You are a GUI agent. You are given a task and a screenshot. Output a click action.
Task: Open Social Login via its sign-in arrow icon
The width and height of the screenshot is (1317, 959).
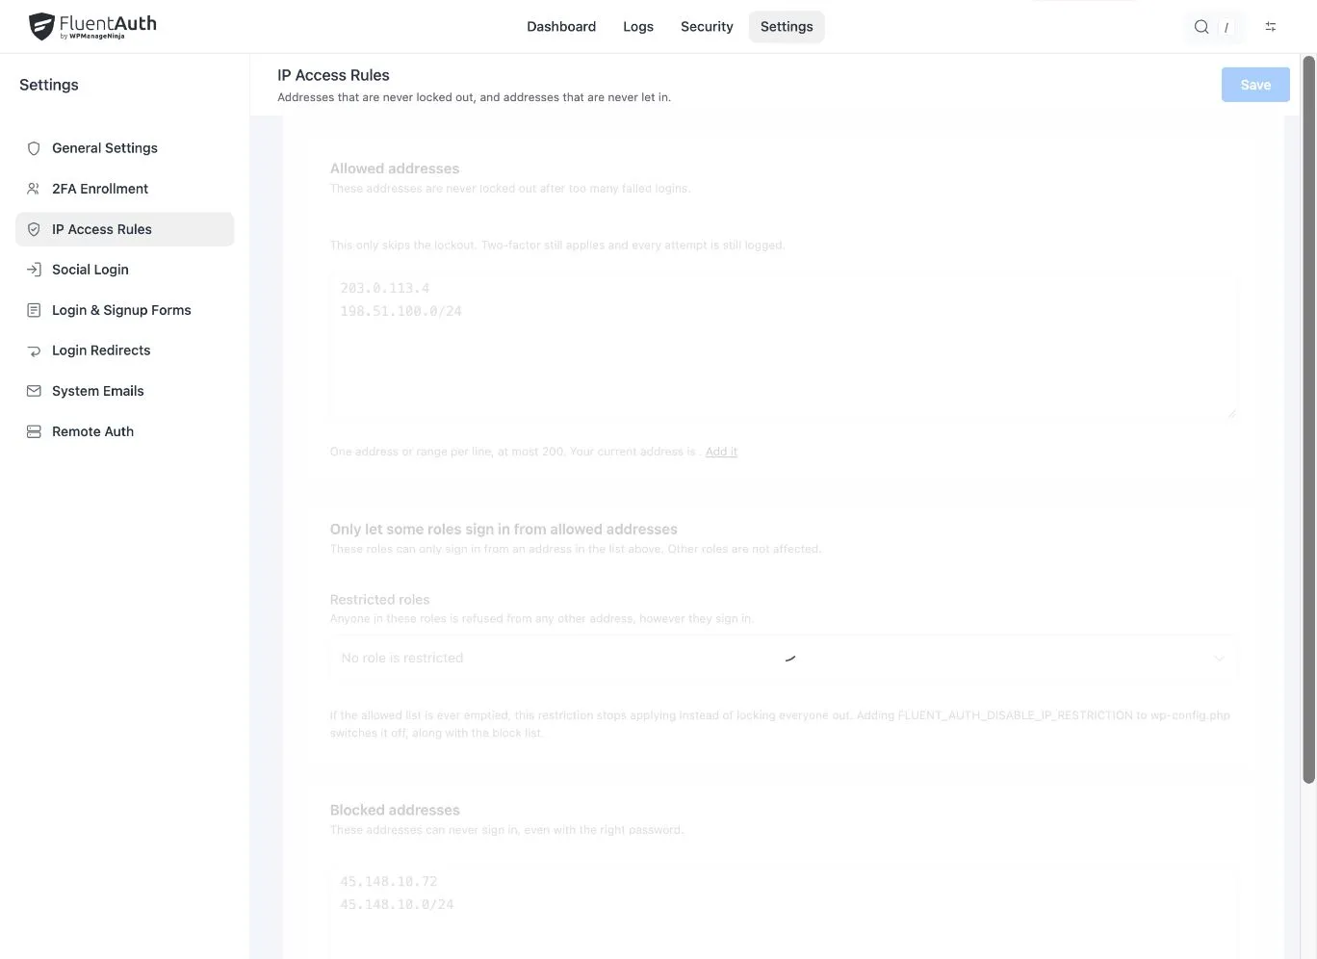coord(34,270)
